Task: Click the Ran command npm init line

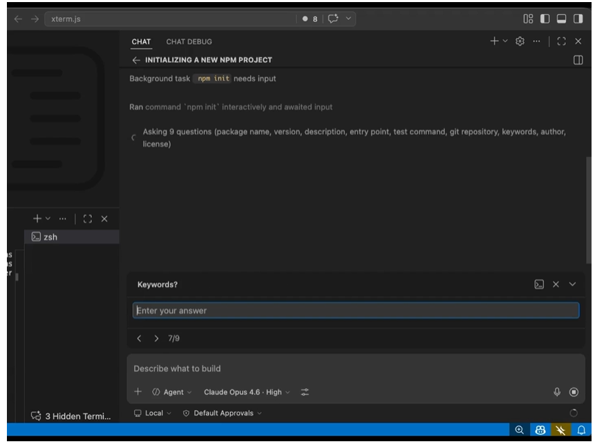Action: tap(231, 107)
